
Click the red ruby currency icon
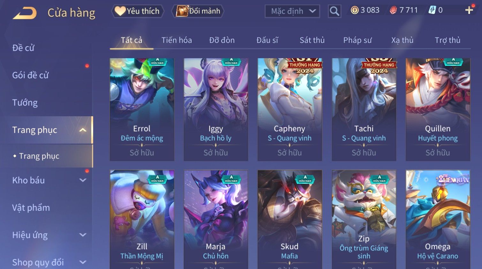(x=393, y=10)
